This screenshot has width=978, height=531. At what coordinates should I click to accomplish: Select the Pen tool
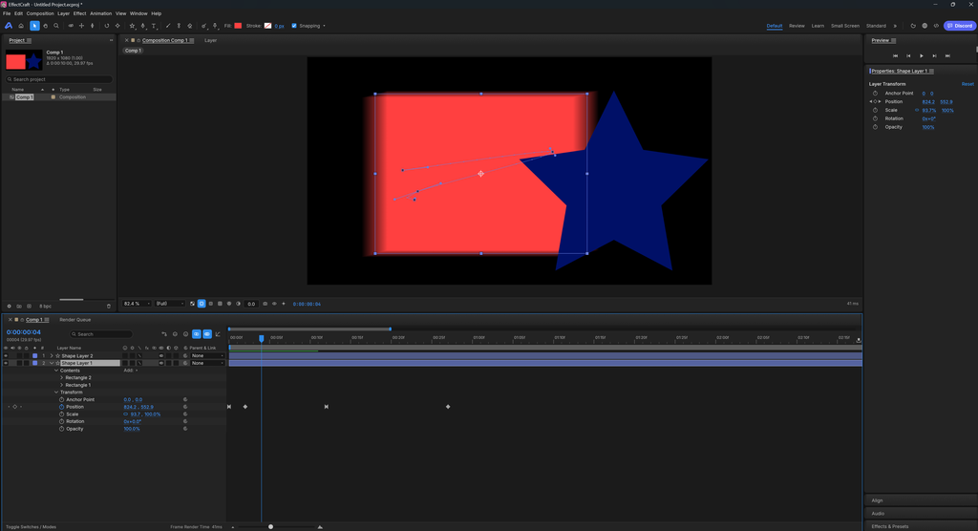(143, 26)
